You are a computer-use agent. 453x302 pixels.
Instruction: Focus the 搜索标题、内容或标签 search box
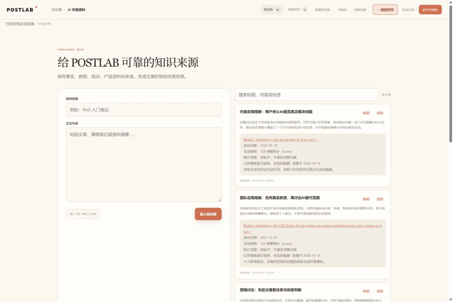[x=307, y=95]
